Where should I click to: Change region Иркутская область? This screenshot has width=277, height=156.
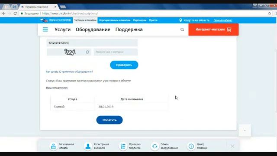click(x=196, y=20)
